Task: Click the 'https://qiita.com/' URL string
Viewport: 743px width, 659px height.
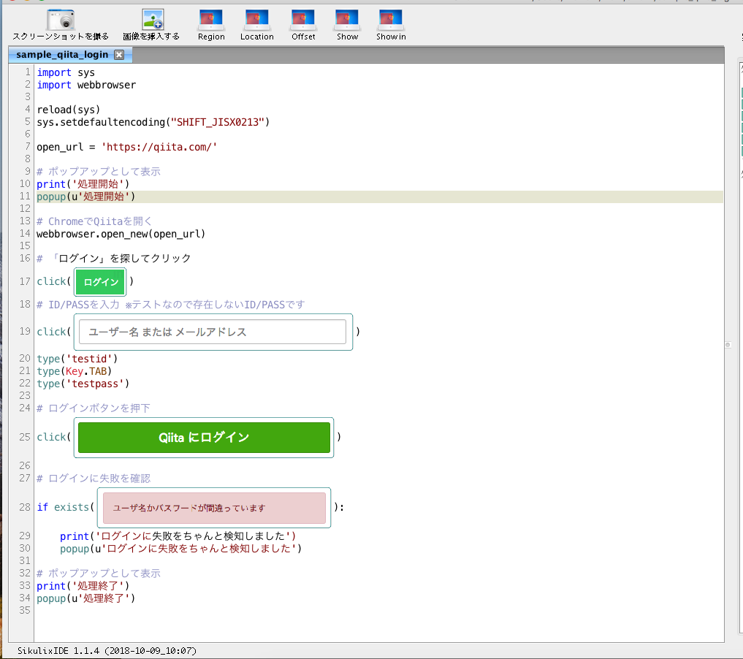Action: point(159,147)
